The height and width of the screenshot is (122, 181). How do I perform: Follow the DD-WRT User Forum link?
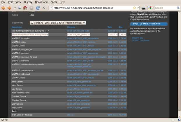(x=141, y=41)
